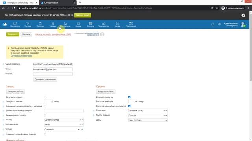
Task: Close the trial period banner
Action: tap(243, 15)
